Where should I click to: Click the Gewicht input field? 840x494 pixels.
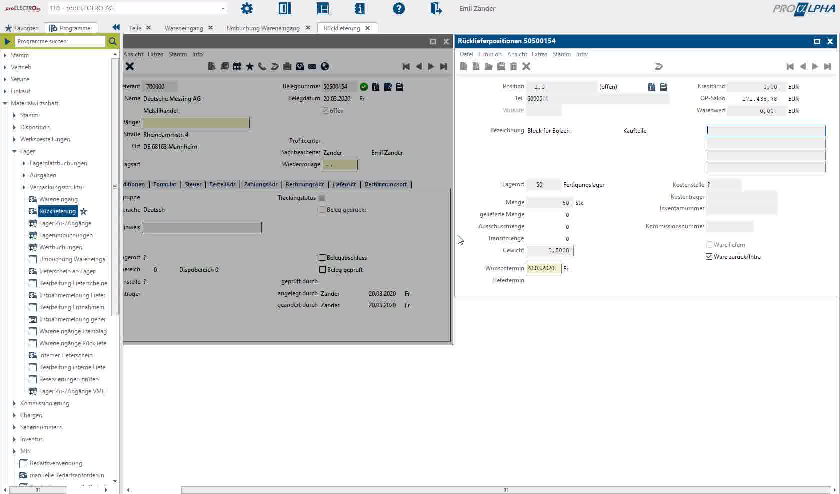(550, 250)
